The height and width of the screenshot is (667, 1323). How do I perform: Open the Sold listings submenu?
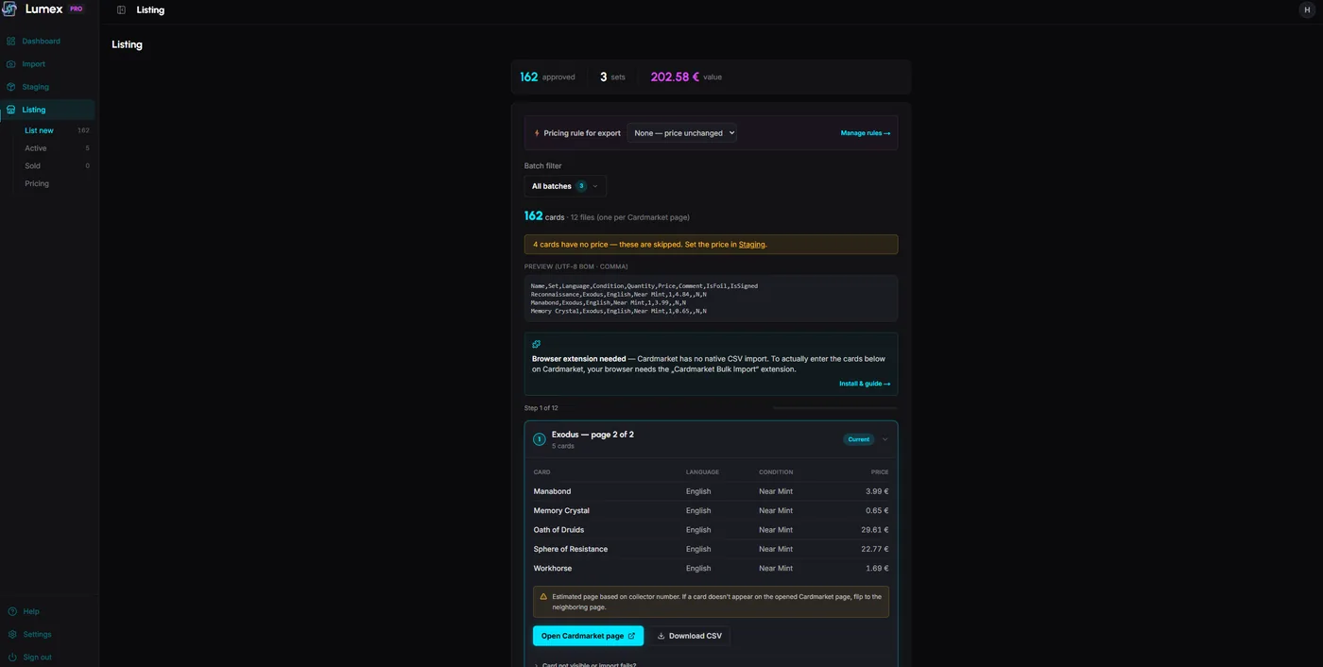point(57,165)
